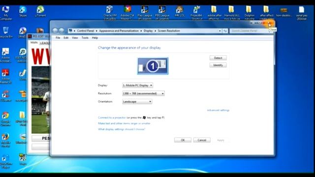Click the Identify button
This screenshot has height=177, width=315.
pos(218,65)
